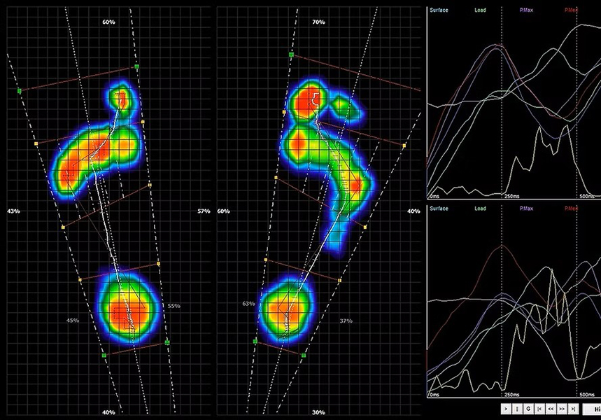Toggle Load curve in upper graph
This screenshot has width=601, height=420.
pos(480,10)
